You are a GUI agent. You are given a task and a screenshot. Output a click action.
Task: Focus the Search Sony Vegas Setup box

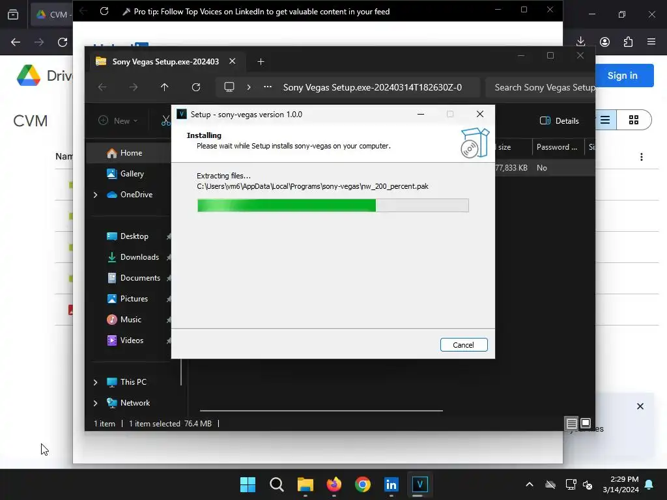coord(540,88)
